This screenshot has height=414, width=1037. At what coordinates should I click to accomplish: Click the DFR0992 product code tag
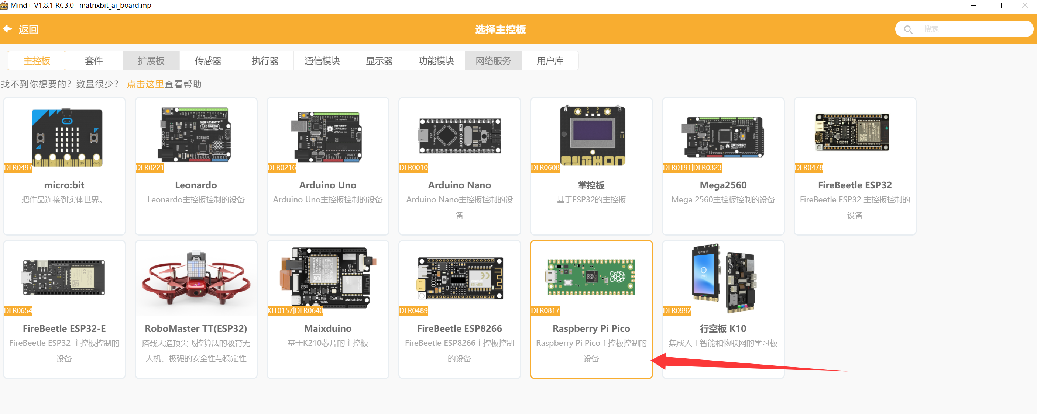pos(677,311)
